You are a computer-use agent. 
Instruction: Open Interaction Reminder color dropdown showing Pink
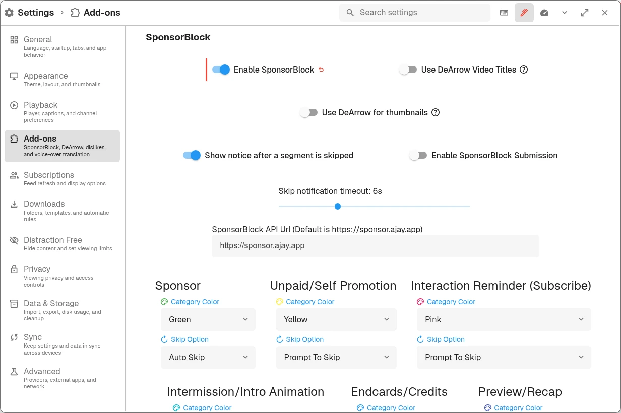pyautogui.click(x=504, y=319)
